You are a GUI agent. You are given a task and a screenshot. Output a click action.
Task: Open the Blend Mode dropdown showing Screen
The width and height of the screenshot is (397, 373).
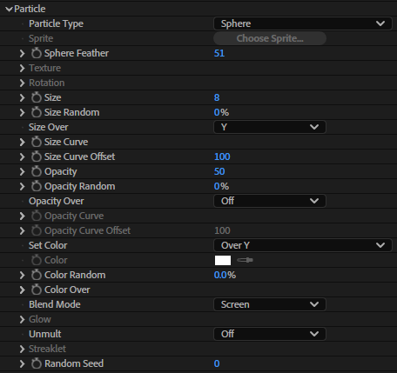(270, 304)
